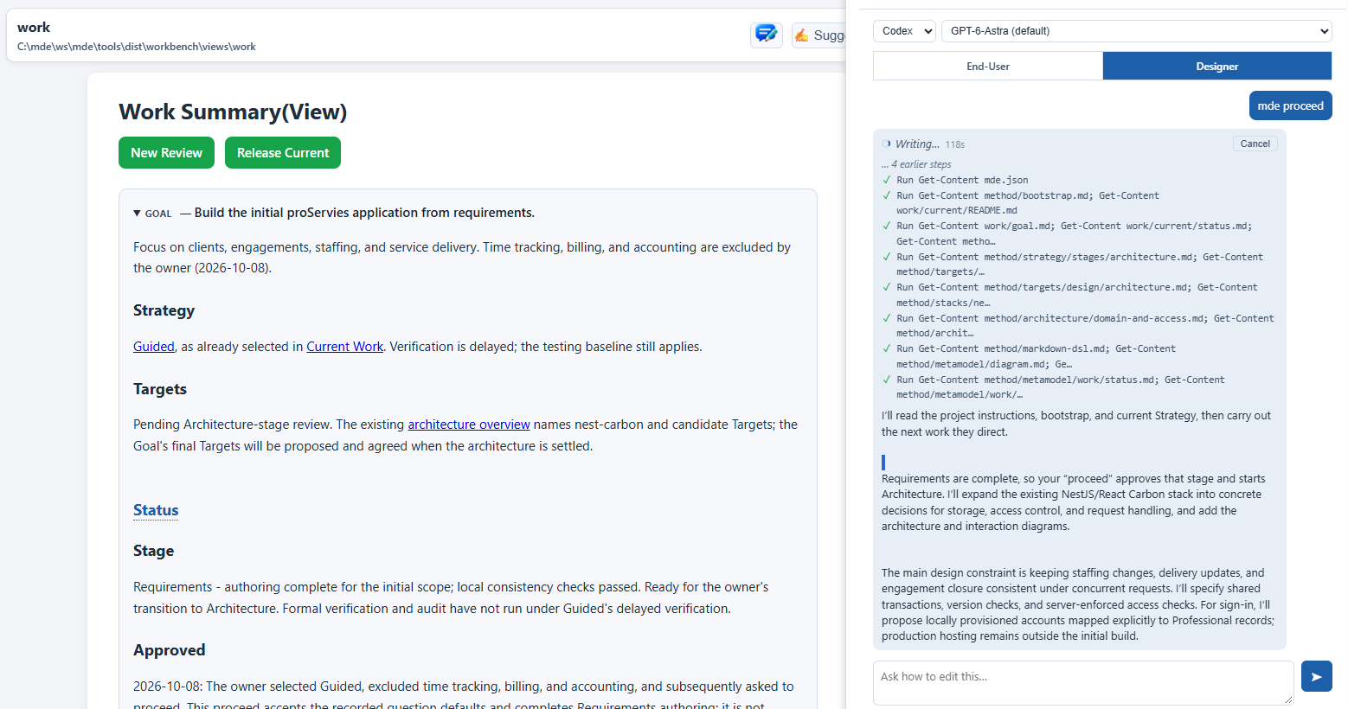Click the New Review button

(x=166, y=153)
